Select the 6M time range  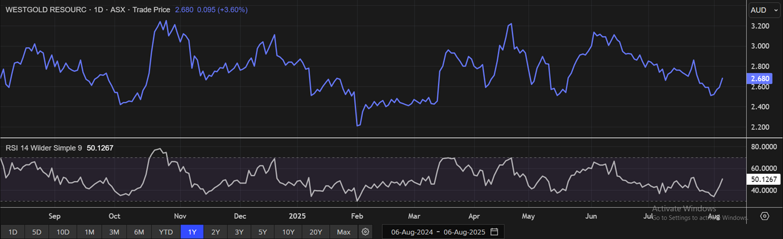(x=139, y=232)
